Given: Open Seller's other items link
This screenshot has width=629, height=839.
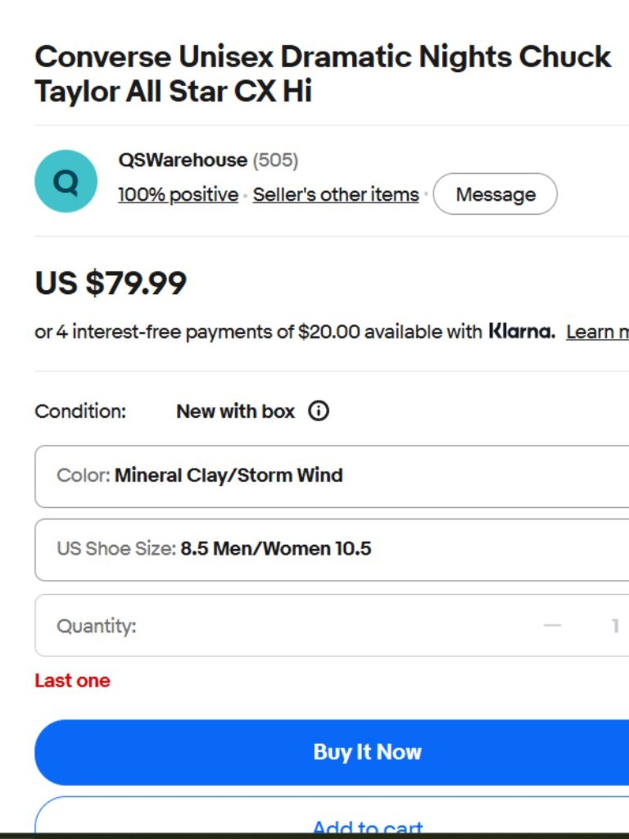Looking at the screenshot, I should 336,194.
